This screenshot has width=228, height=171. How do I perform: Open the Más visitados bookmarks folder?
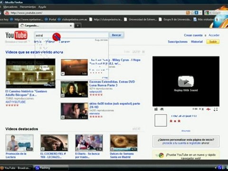coord(203,19)
